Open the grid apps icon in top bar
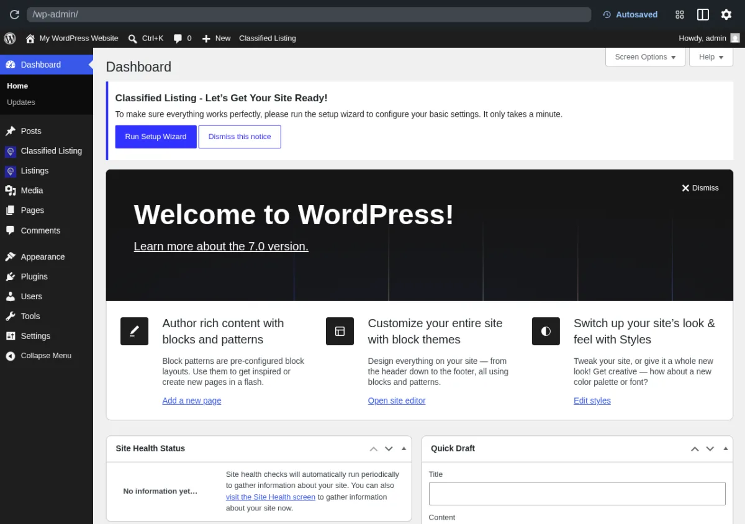 click(680, 14)
